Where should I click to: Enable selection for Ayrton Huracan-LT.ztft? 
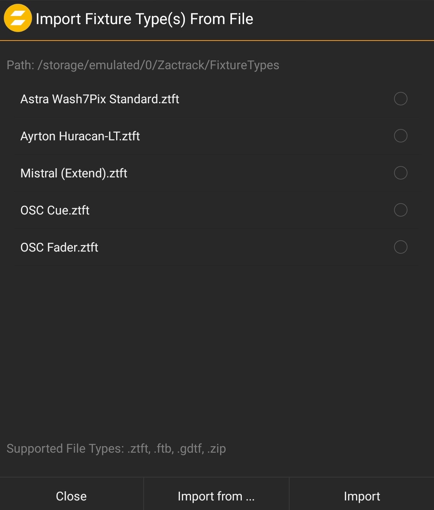click(x=400, y=136)
